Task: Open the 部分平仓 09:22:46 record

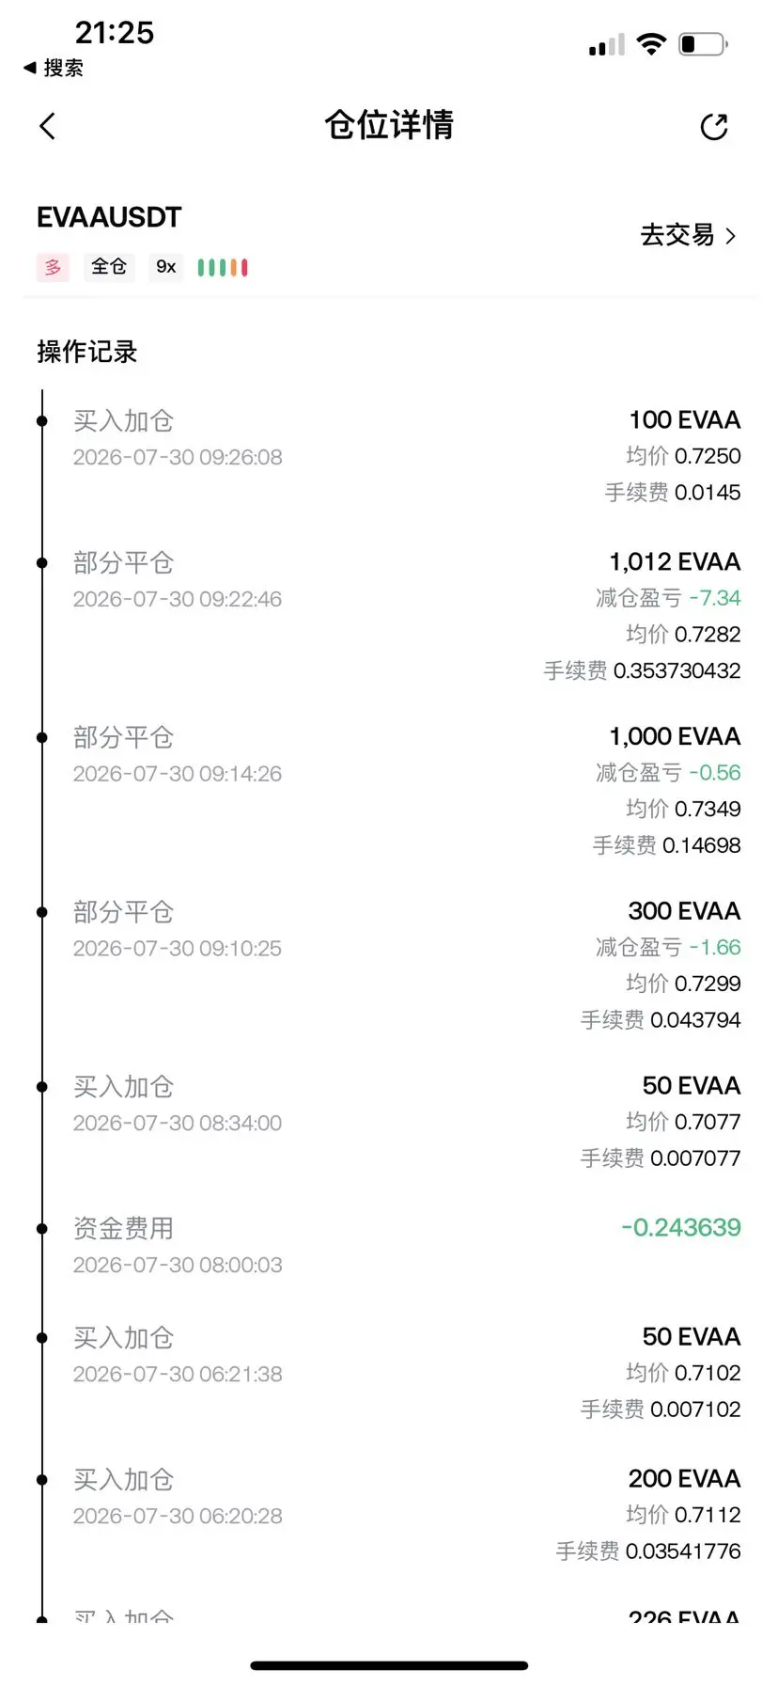Action: [x=389, y=616]
